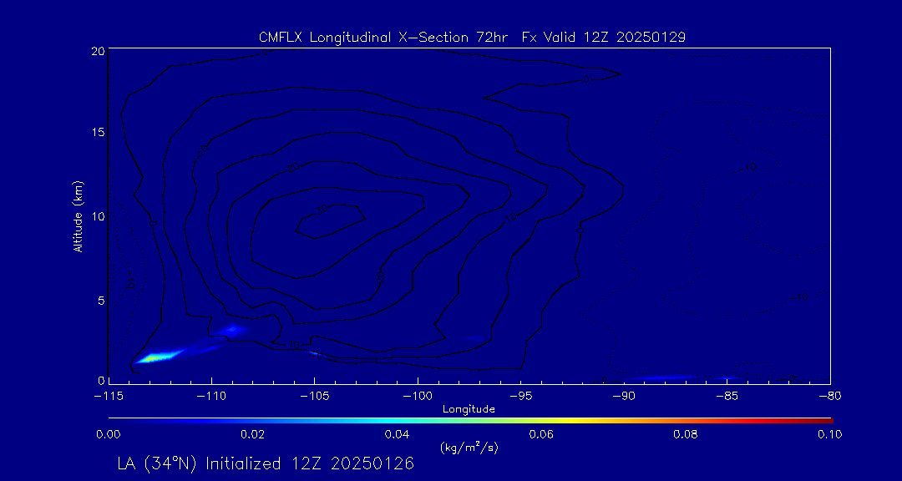Image resolution: width=902 pixels, height=481 pixels.
Task: Click the x-axis tick label "-95"
Action: pyautogui.click(x=520, y=397)
